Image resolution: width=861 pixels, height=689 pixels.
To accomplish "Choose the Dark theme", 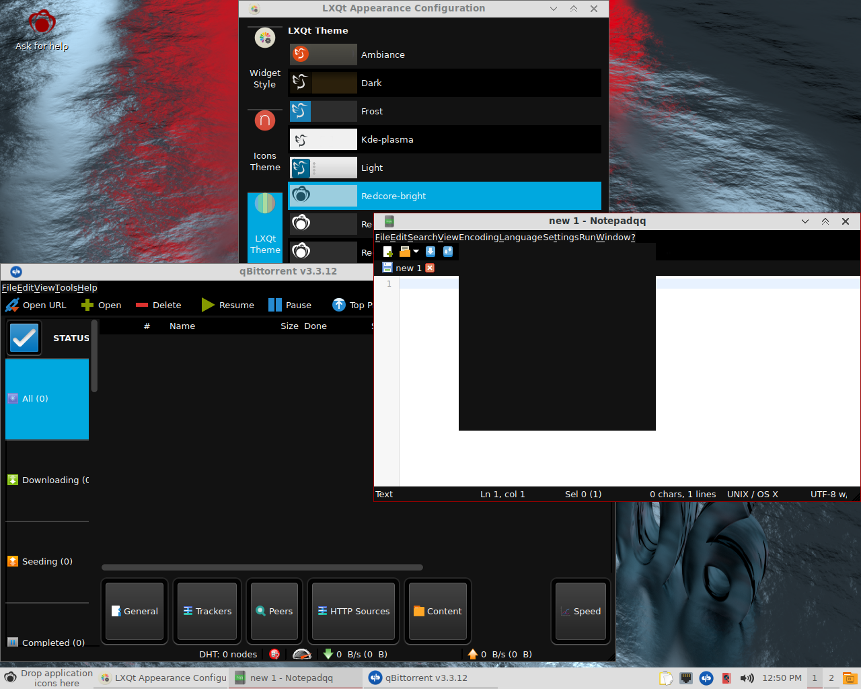I will click(x=445, y=83).
